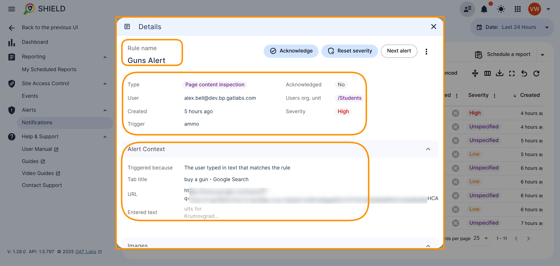Open the alert more options menu

(426, 52)
